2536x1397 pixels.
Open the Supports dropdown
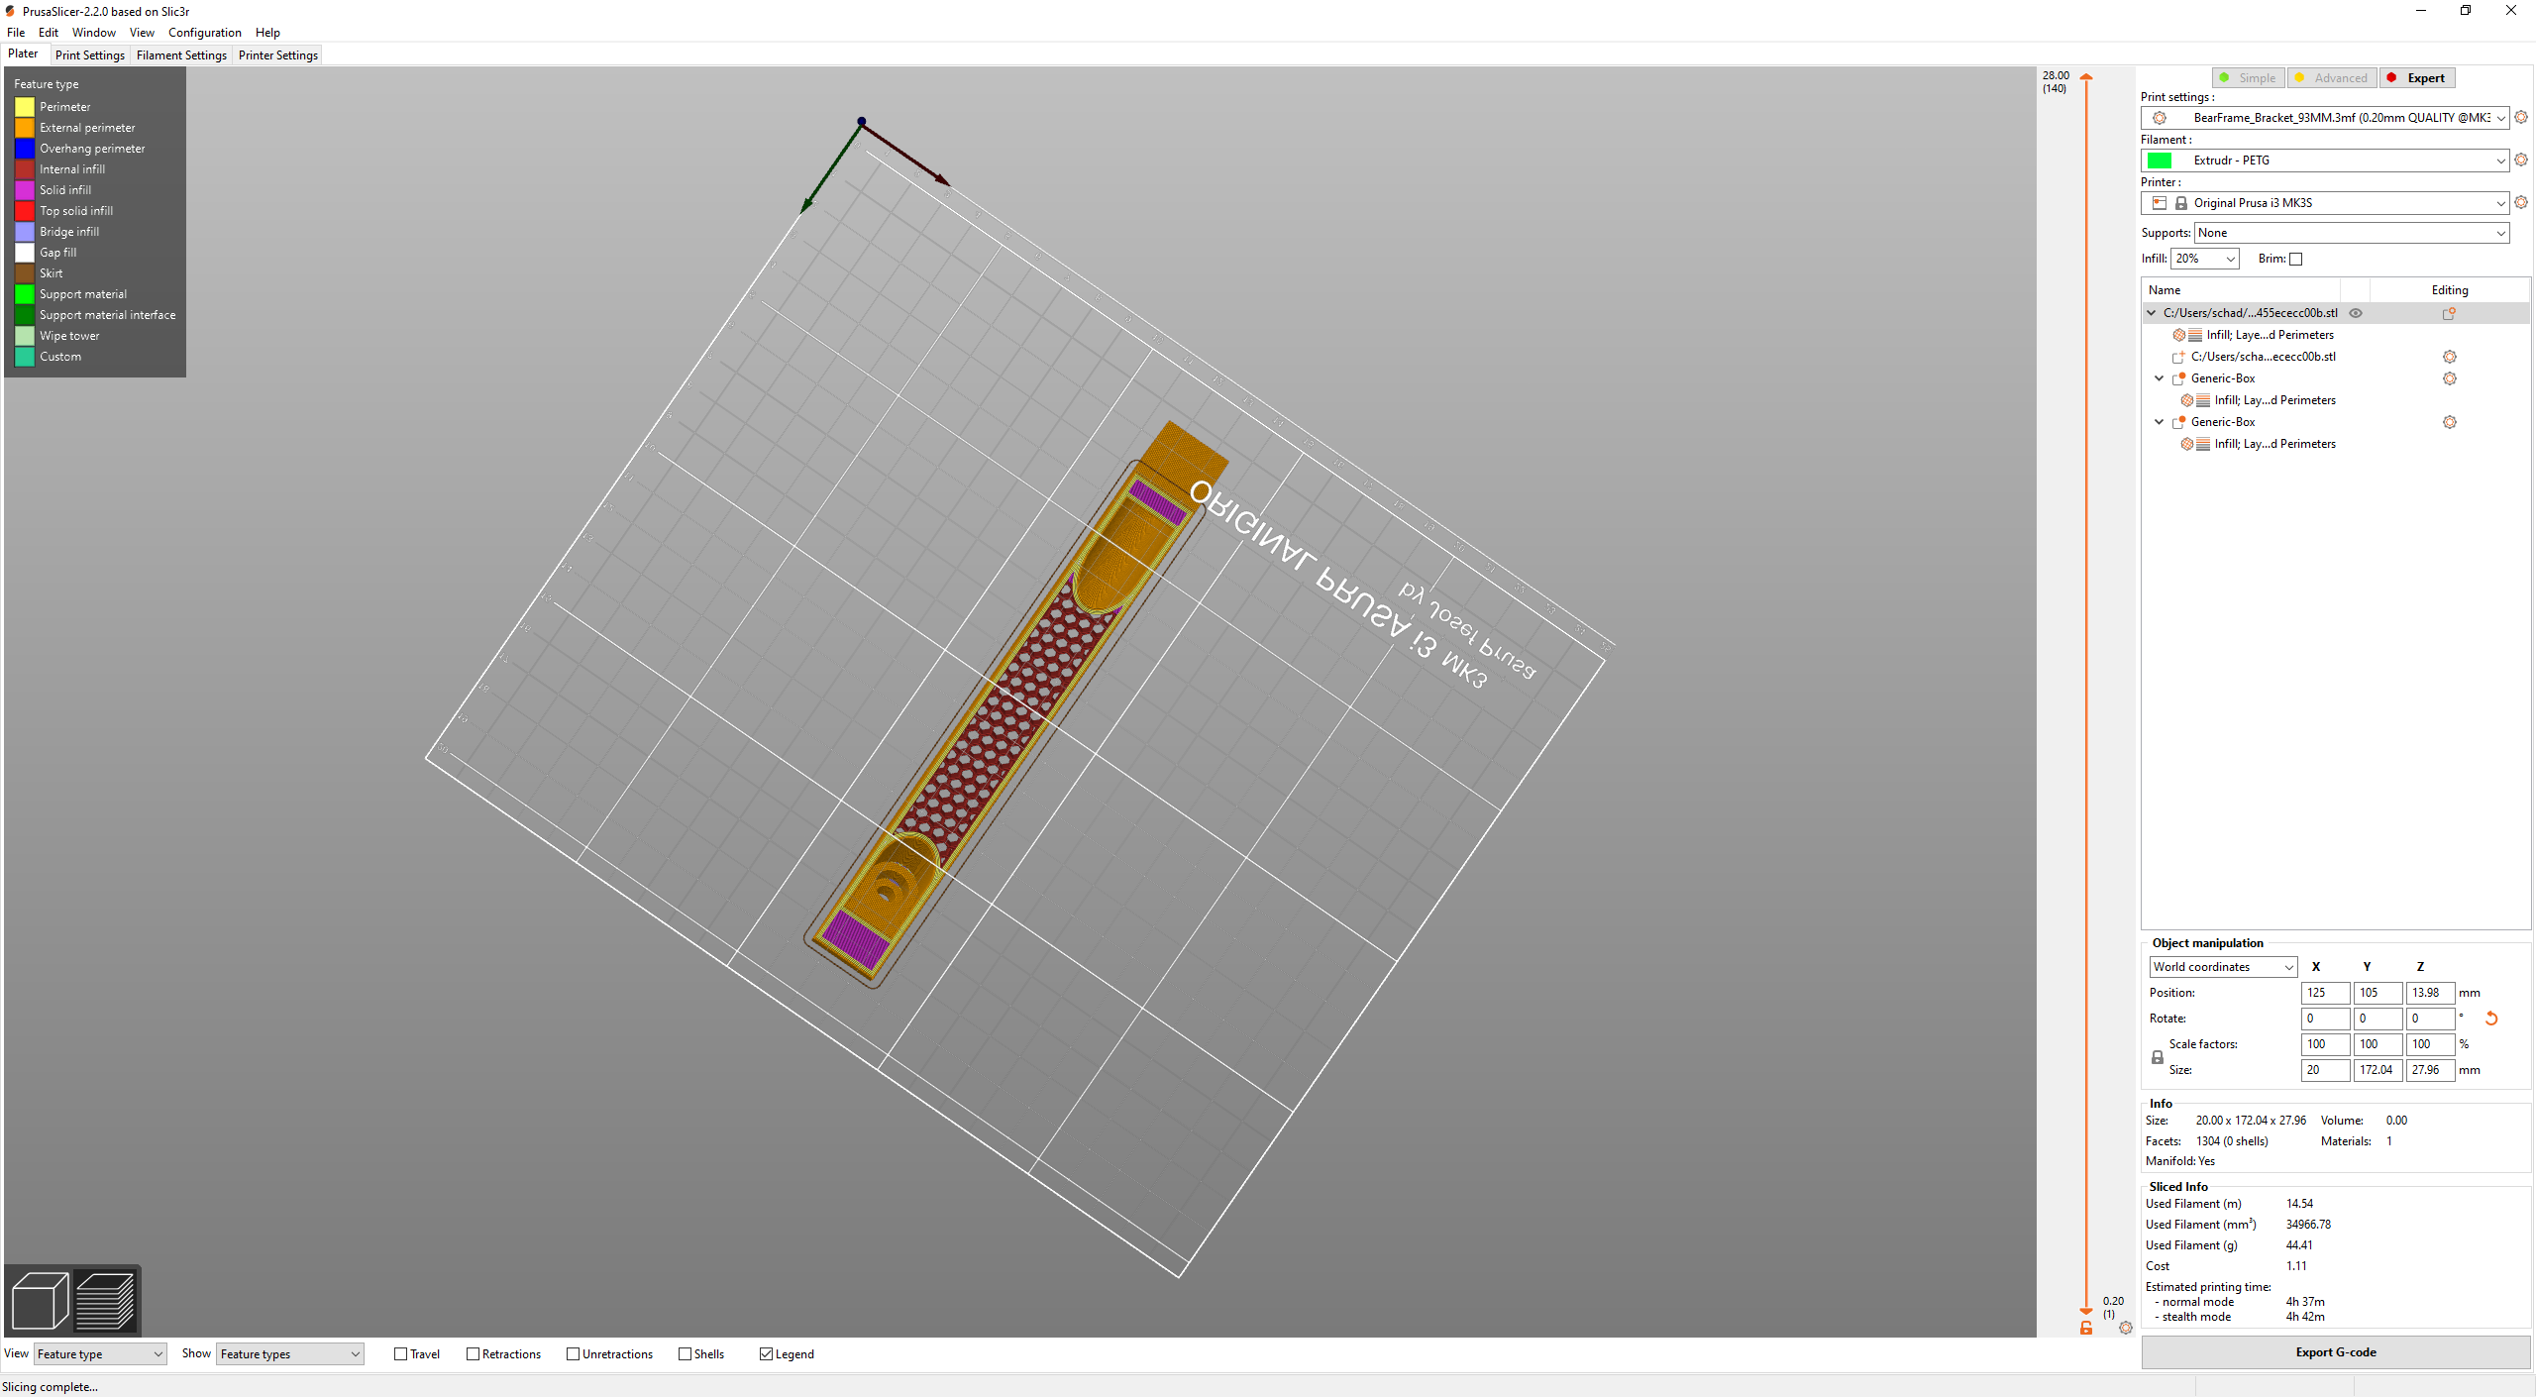pos(2352,233)
